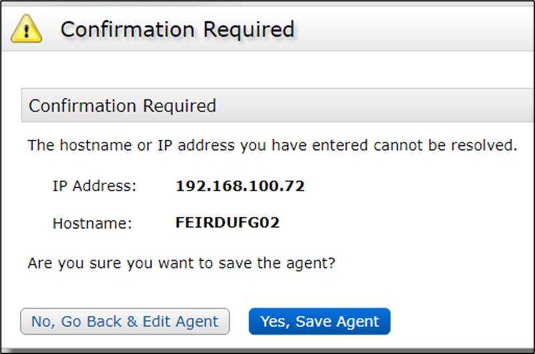535x354 pixels.
Task: Click "Yes, Save Agent" button
Action: coord(319,321)
